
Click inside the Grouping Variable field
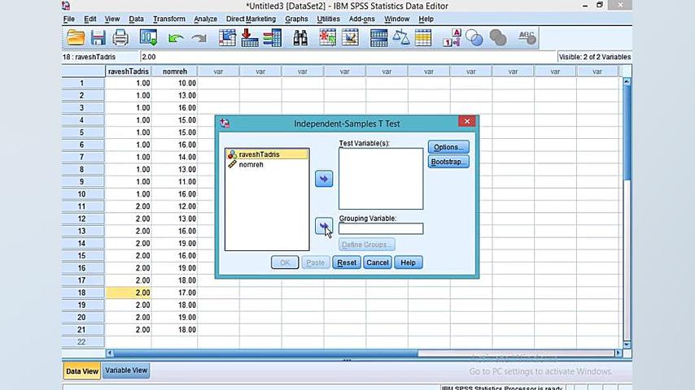(381, 229)
